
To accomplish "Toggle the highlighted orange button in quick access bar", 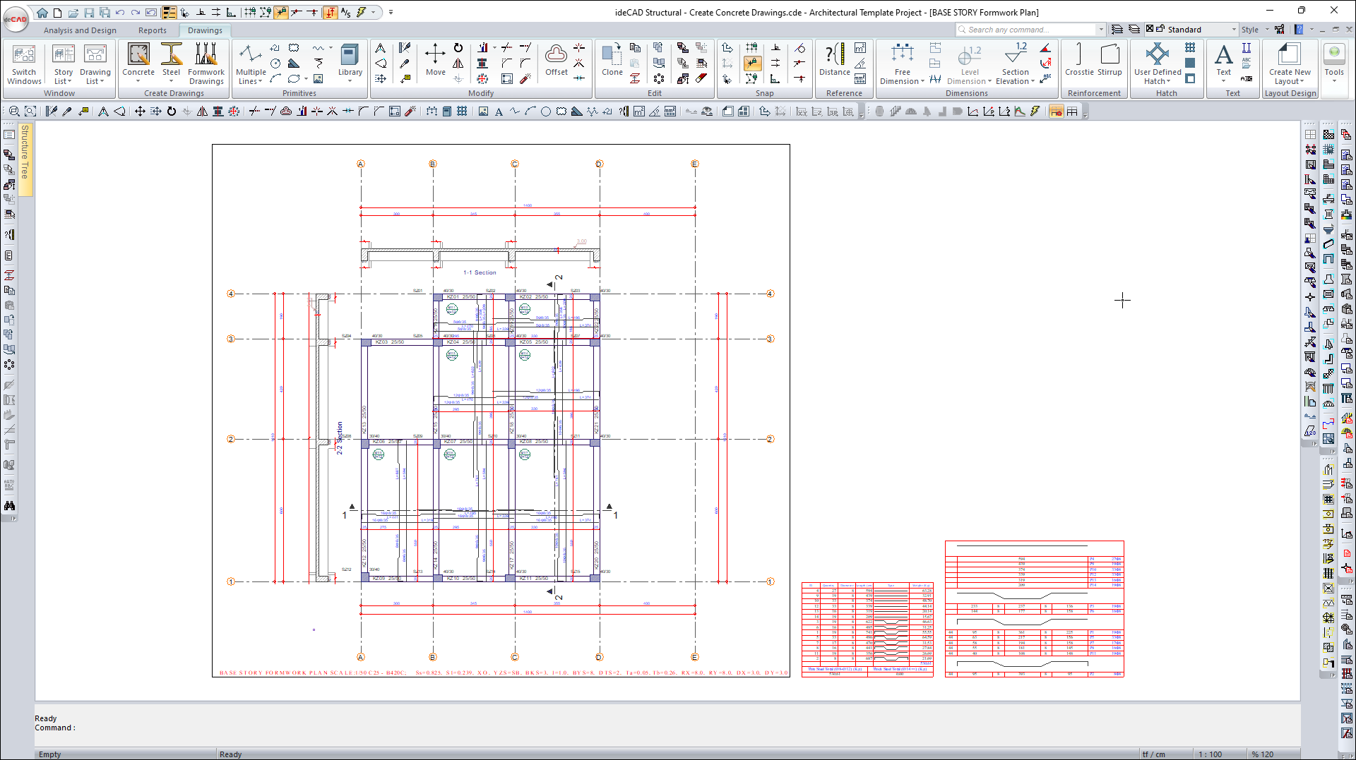I will pos(330,13).
